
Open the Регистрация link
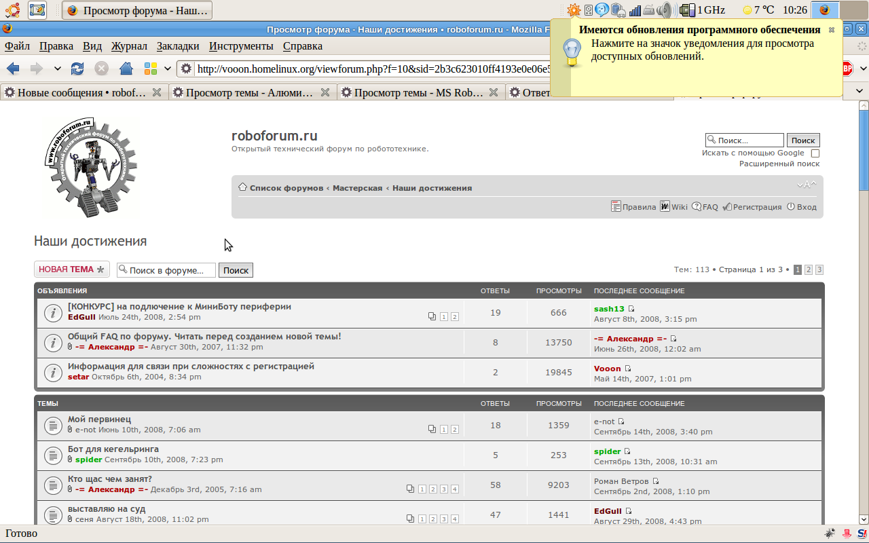(757, 207)
